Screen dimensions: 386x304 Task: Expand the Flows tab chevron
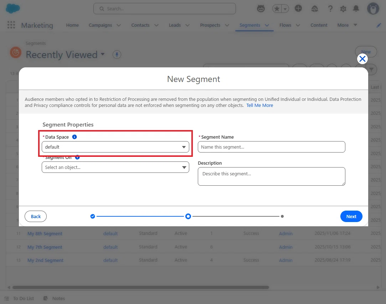tap(298, 25)
